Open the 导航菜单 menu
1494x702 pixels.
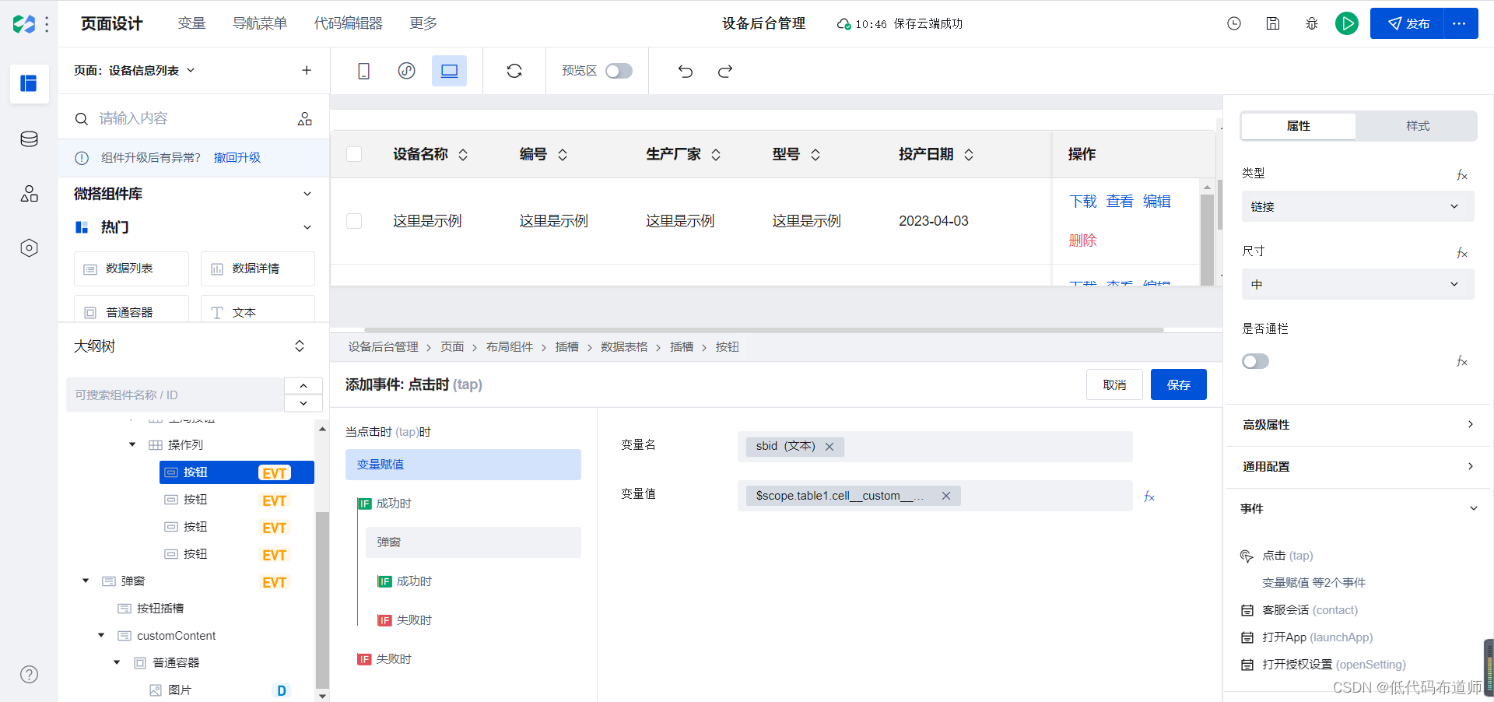tap(260, 23)
